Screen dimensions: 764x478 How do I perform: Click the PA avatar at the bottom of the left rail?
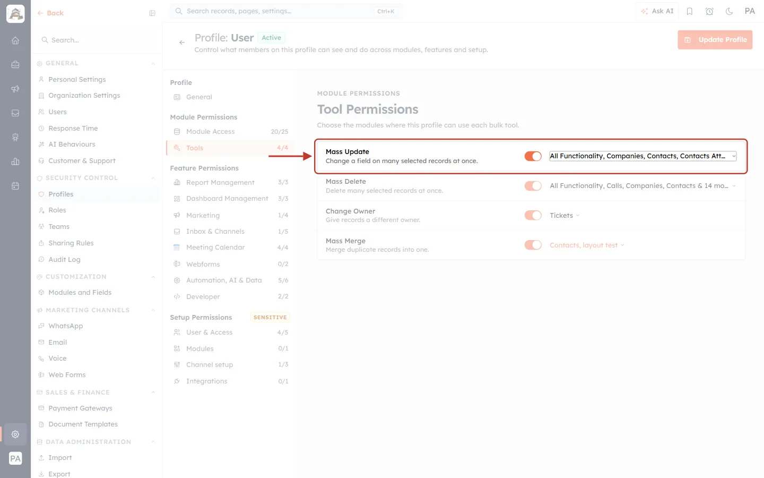pos(15,459)
